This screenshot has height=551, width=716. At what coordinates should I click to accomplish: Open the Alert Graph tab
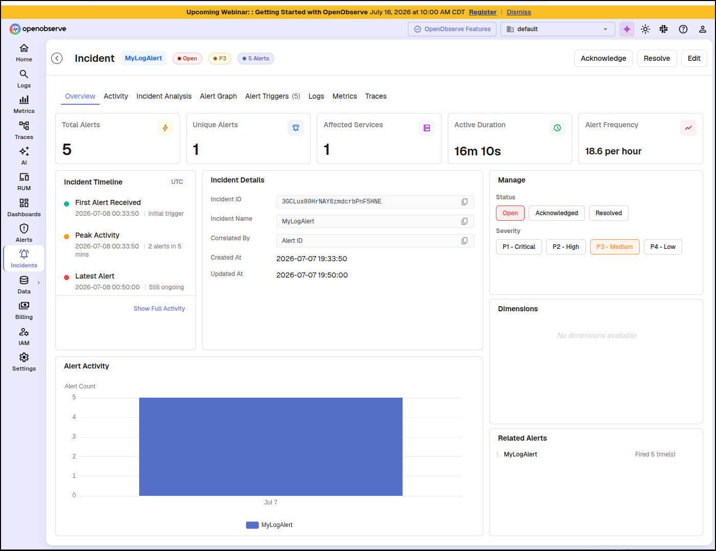(x=218, y=96)
